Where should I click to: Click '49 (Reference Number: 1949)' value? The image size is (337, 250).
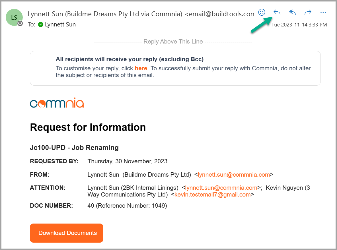point(127,206)
